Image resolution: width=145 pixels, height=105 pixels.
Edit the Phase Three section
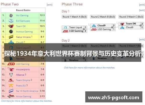coord(142,5)
